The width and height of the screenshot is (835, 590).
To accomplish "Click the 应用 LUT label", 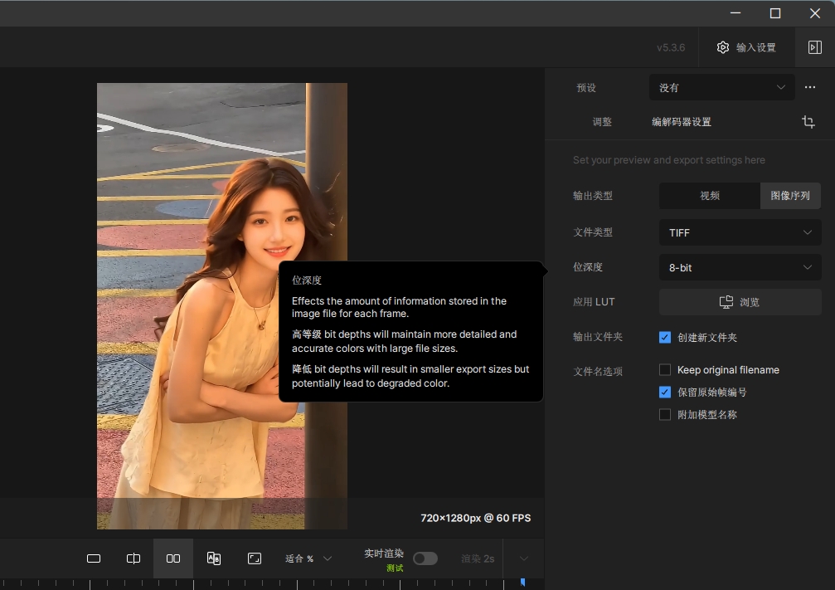I will tap(594, 302).
